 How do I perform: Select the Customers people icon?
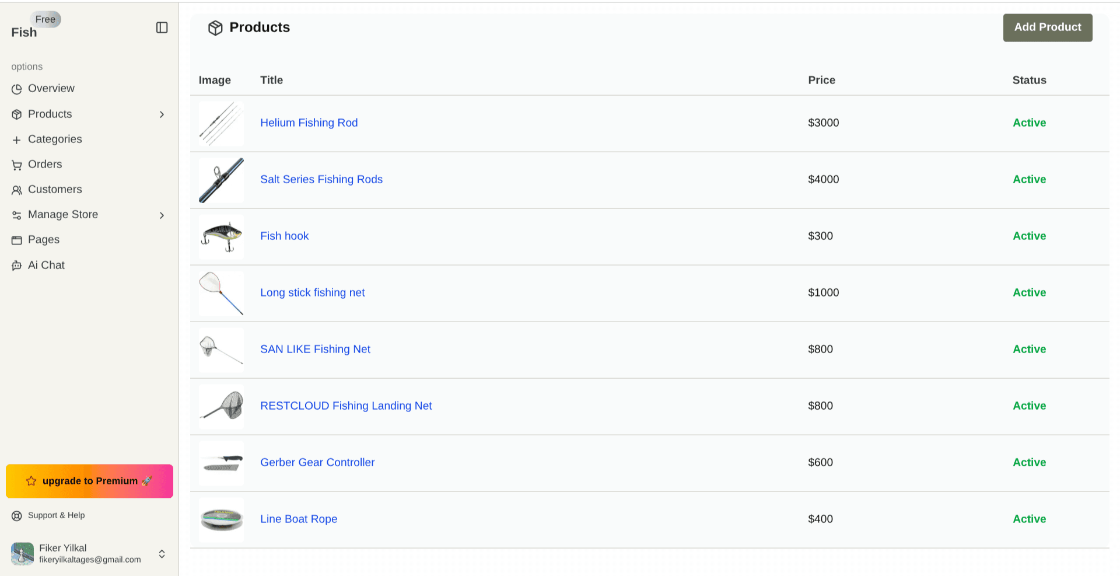(16, 189)
